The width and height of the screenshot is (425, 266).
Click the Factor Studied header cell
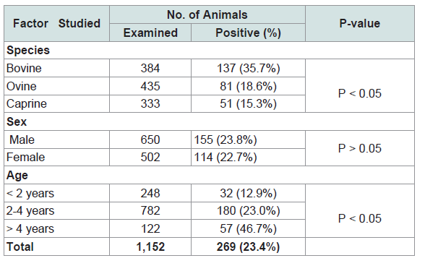click(56, 24)
